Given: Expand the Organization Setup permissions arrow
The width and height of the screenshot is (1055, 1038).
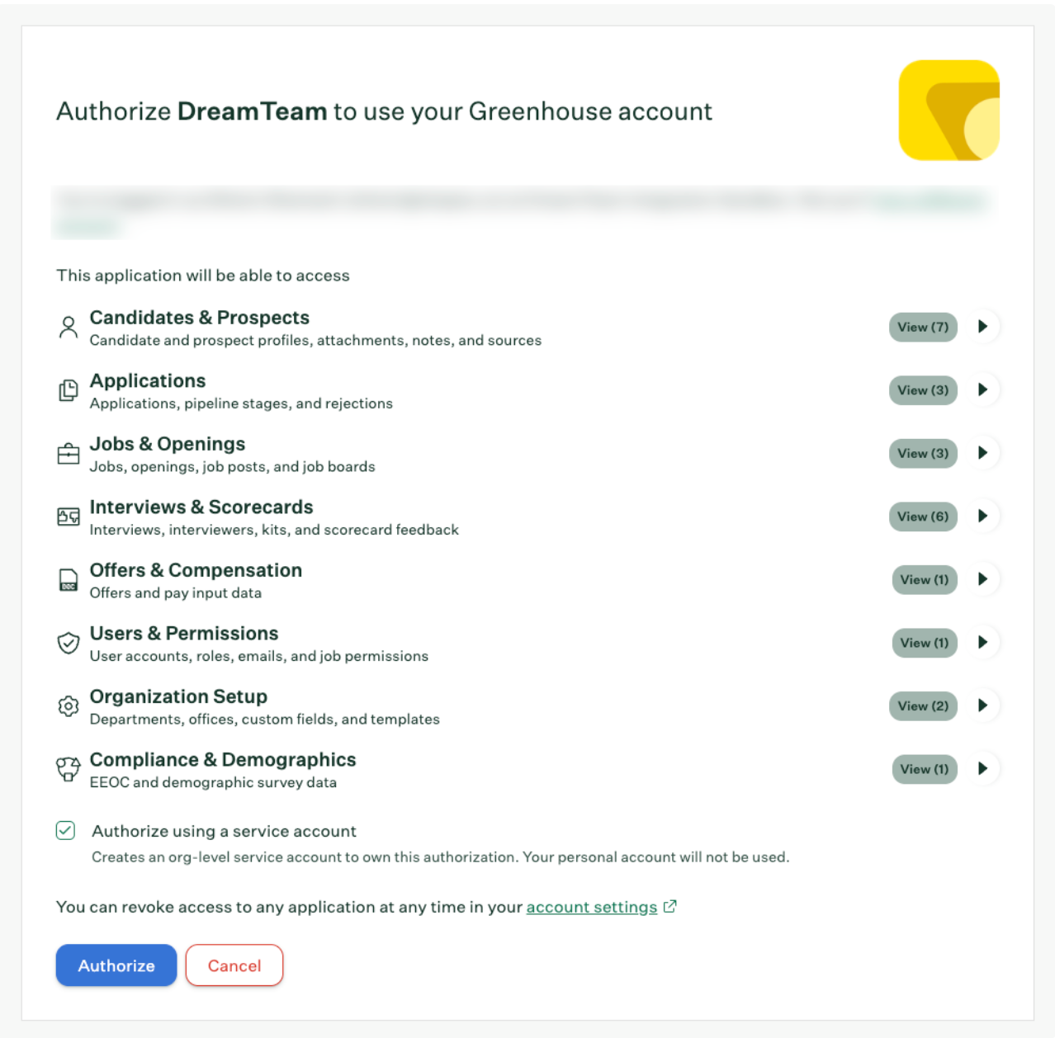Looking at the screenshot, I should tap(983, 705).
